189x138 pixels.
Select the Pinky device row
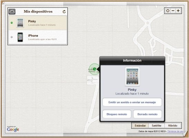(x=38, y=23)
